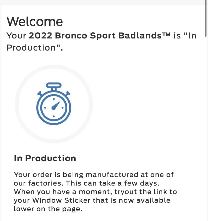The width and height of the screenshot is (208, 221).
Task: Click the bold In Production section heading
Action: (x=45, y=158)
